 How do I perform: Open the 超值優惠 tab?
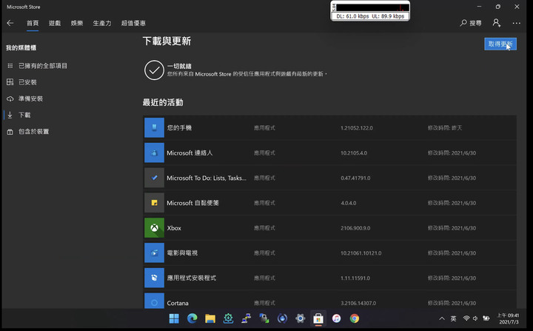133,23
